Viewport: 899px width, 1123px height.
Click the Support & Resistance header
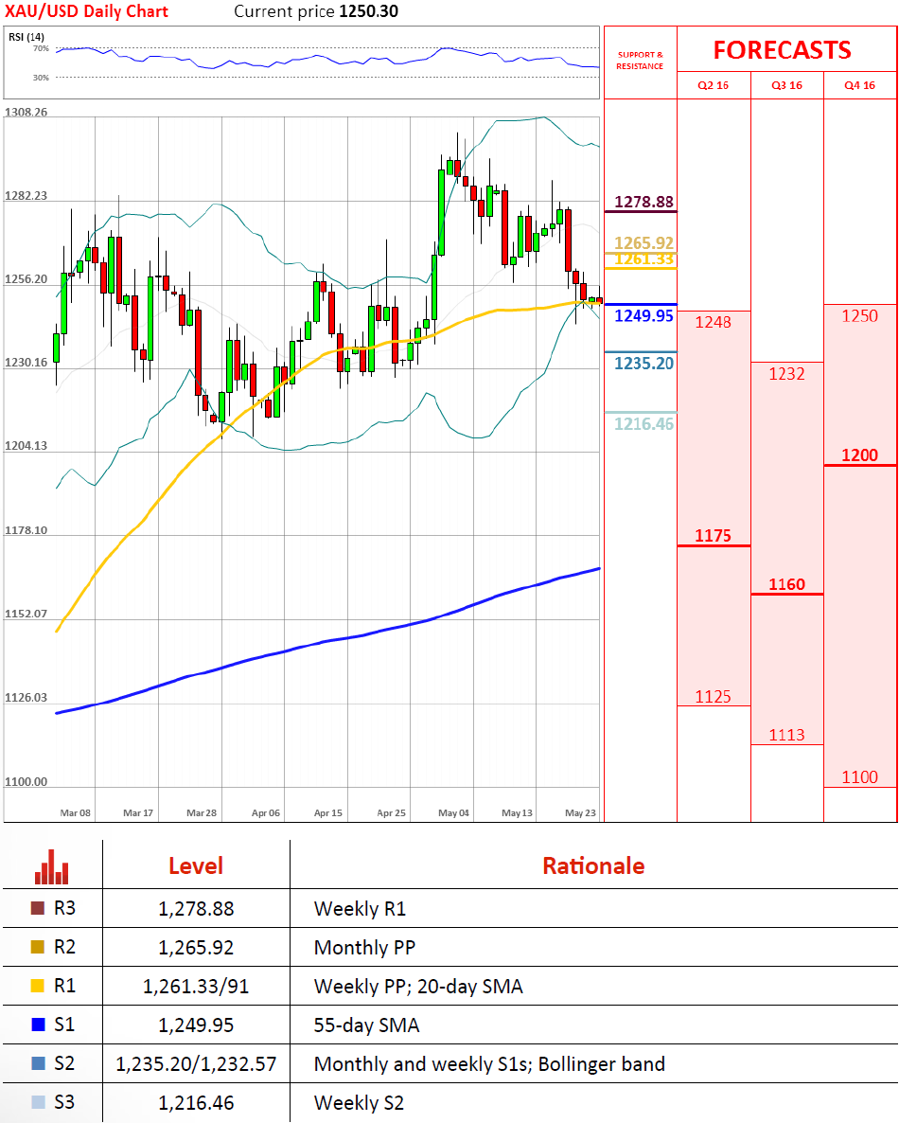pyautogui.click(x=640, y=61)
